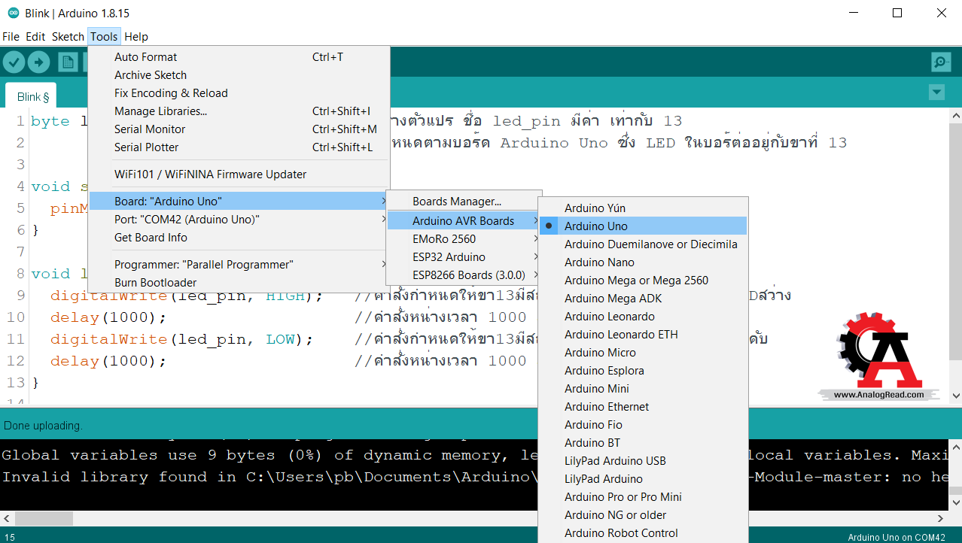962x543 pixels.
Task: Select the Arduino Mega ADK board
Action: [644, 299]
